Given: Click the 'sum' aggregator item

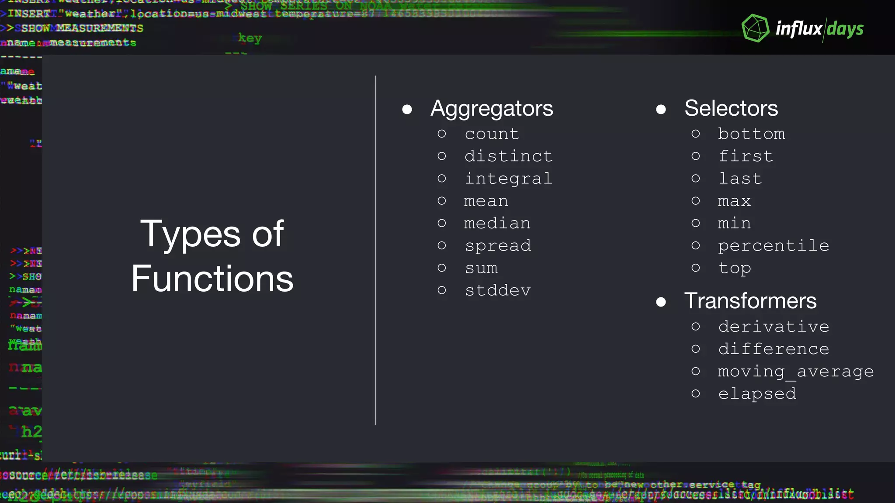Looking at the screenshot, I should (481, 268).
